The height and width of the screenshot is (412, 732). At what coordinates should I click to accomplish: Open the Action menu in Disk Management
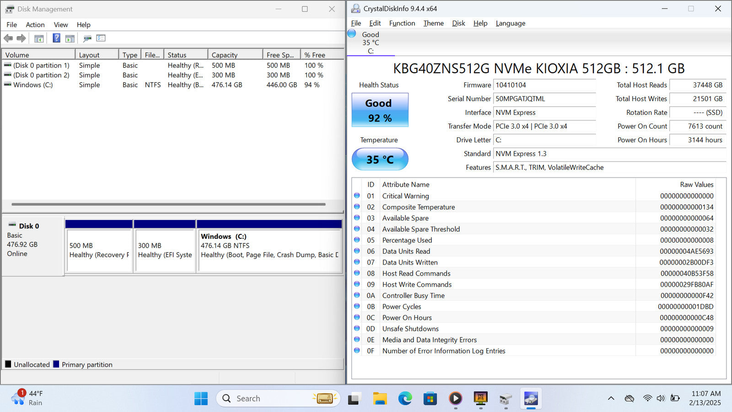click(x=35, y=25)
